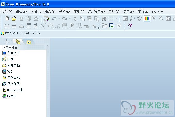The width and height of the screenshot is (175, 117).
Task: Open the 窗口(W) menu
Action: (x=128, y=12)
